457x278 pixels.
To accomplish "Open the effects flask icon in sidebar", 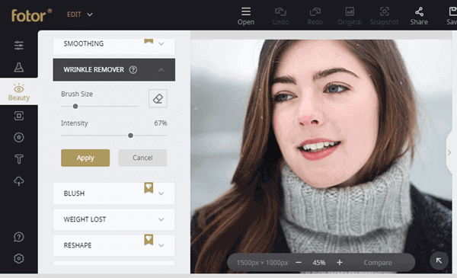I will 19,67.
